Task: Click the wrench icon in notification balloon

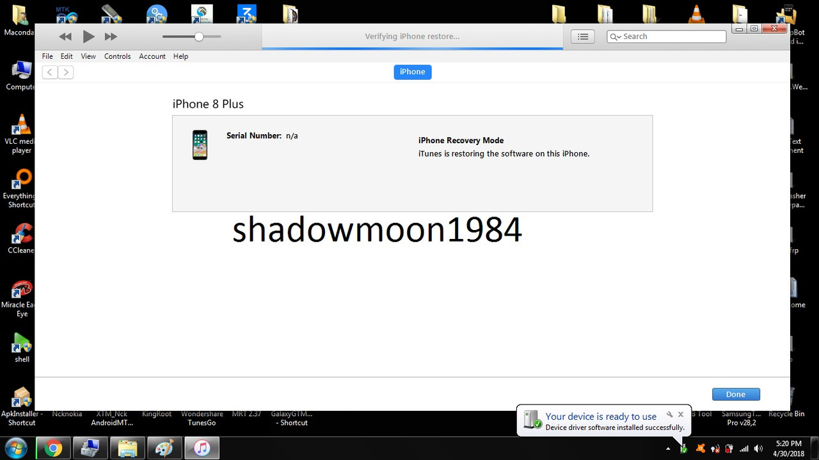Action: point(670,415)
